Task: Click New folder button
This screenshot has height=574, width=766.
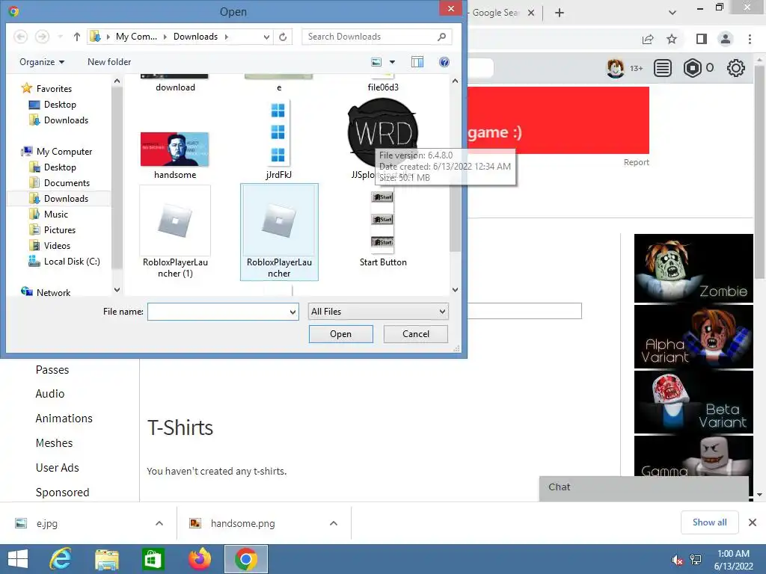Action: [x=109, y=62]
